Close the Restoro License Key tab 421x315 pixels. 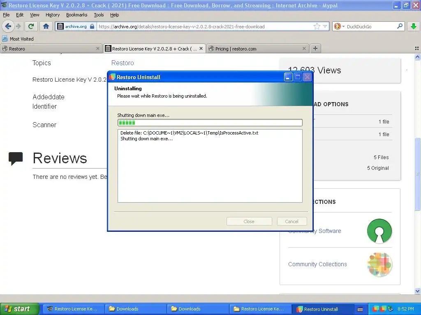[x=201, y=48]
